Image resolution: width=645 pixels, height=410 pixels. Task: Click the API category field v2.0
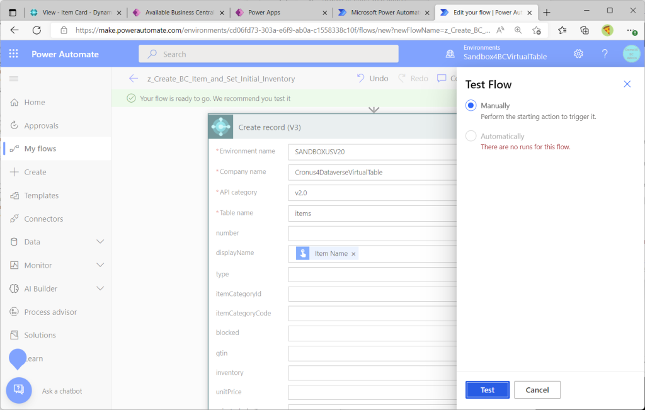point(373,193)
